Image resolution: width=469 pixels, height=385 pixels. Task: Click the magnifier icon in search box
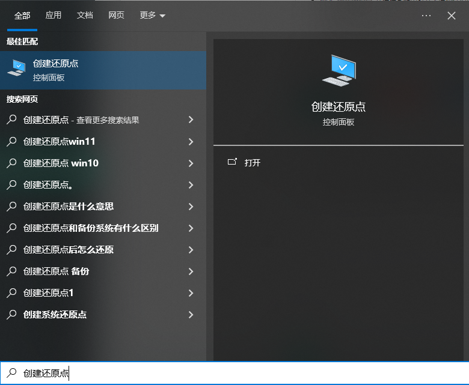click(x=11, y=373)
